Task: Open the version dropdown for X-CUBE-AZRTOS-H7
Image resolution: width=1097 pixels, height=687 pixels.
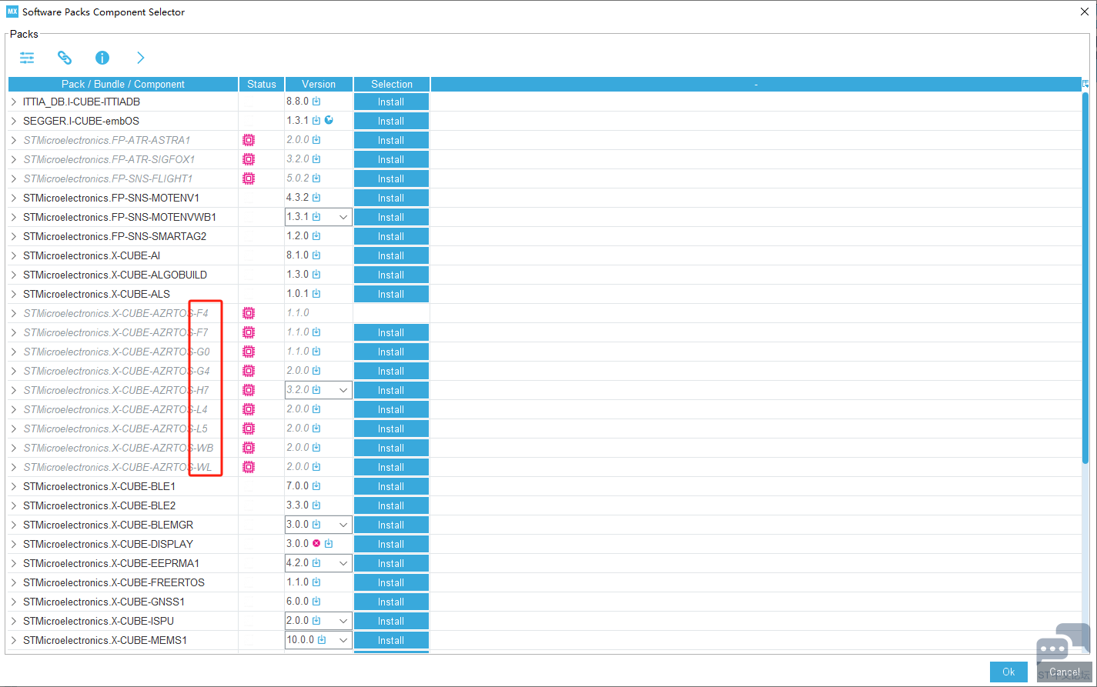Action: (x=343, y=390)
